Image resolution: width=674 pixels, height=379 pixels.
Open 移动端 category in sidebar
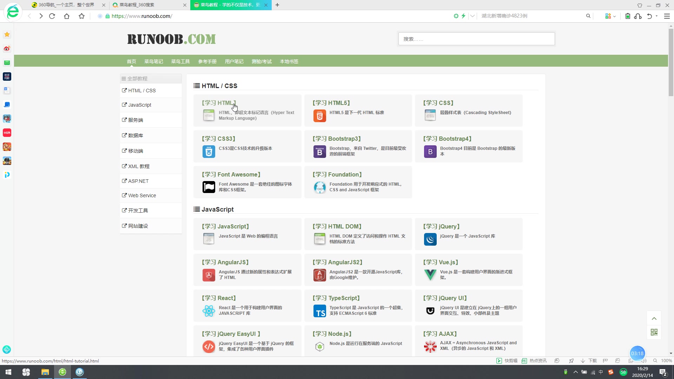[x=151, y=151]
